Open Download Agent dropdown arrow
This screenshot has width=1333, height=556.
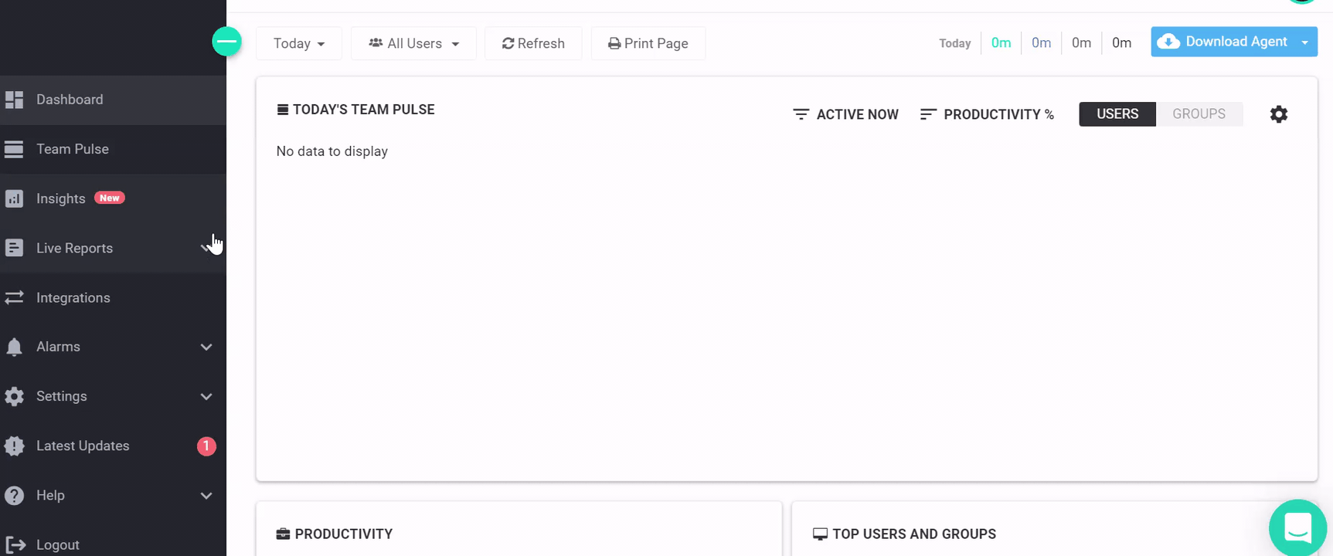coord(1305,42)
